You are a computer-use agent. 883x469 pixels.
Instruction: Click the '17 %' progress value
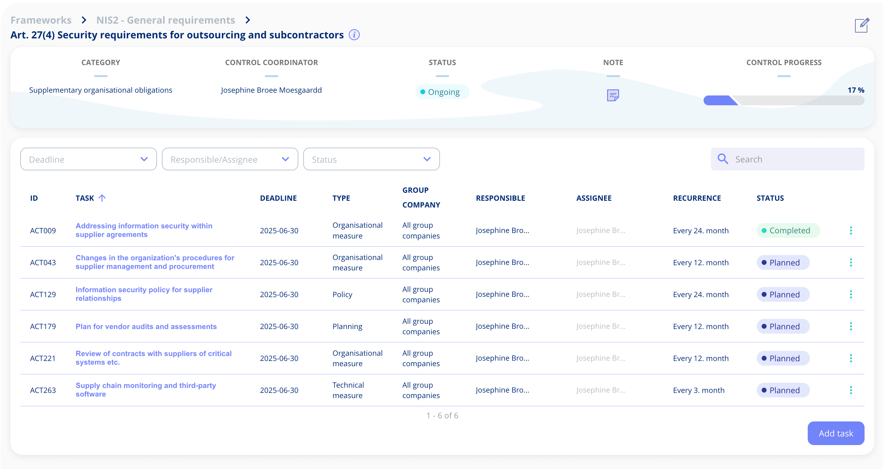tap(856, 90)
